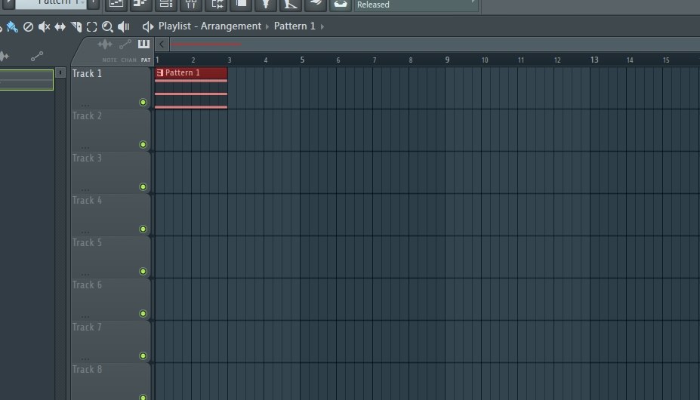Select Track 1 header label

[87, 74]
